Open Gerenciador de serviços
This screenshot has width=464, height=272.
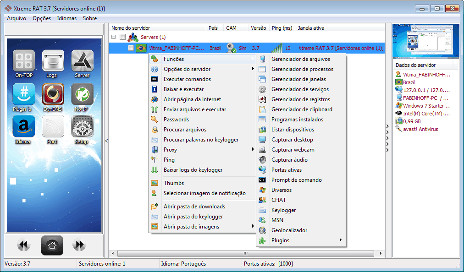(301, 89)
